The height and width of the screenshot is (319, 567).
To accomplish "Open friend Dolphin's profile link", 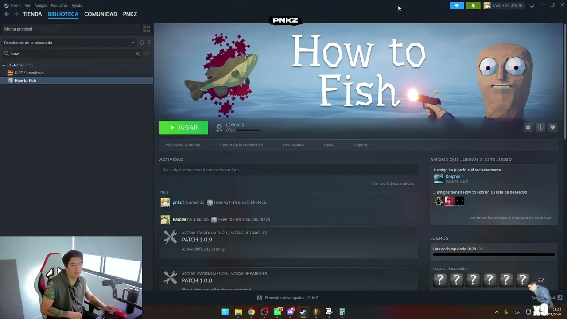I will [453, 177].
